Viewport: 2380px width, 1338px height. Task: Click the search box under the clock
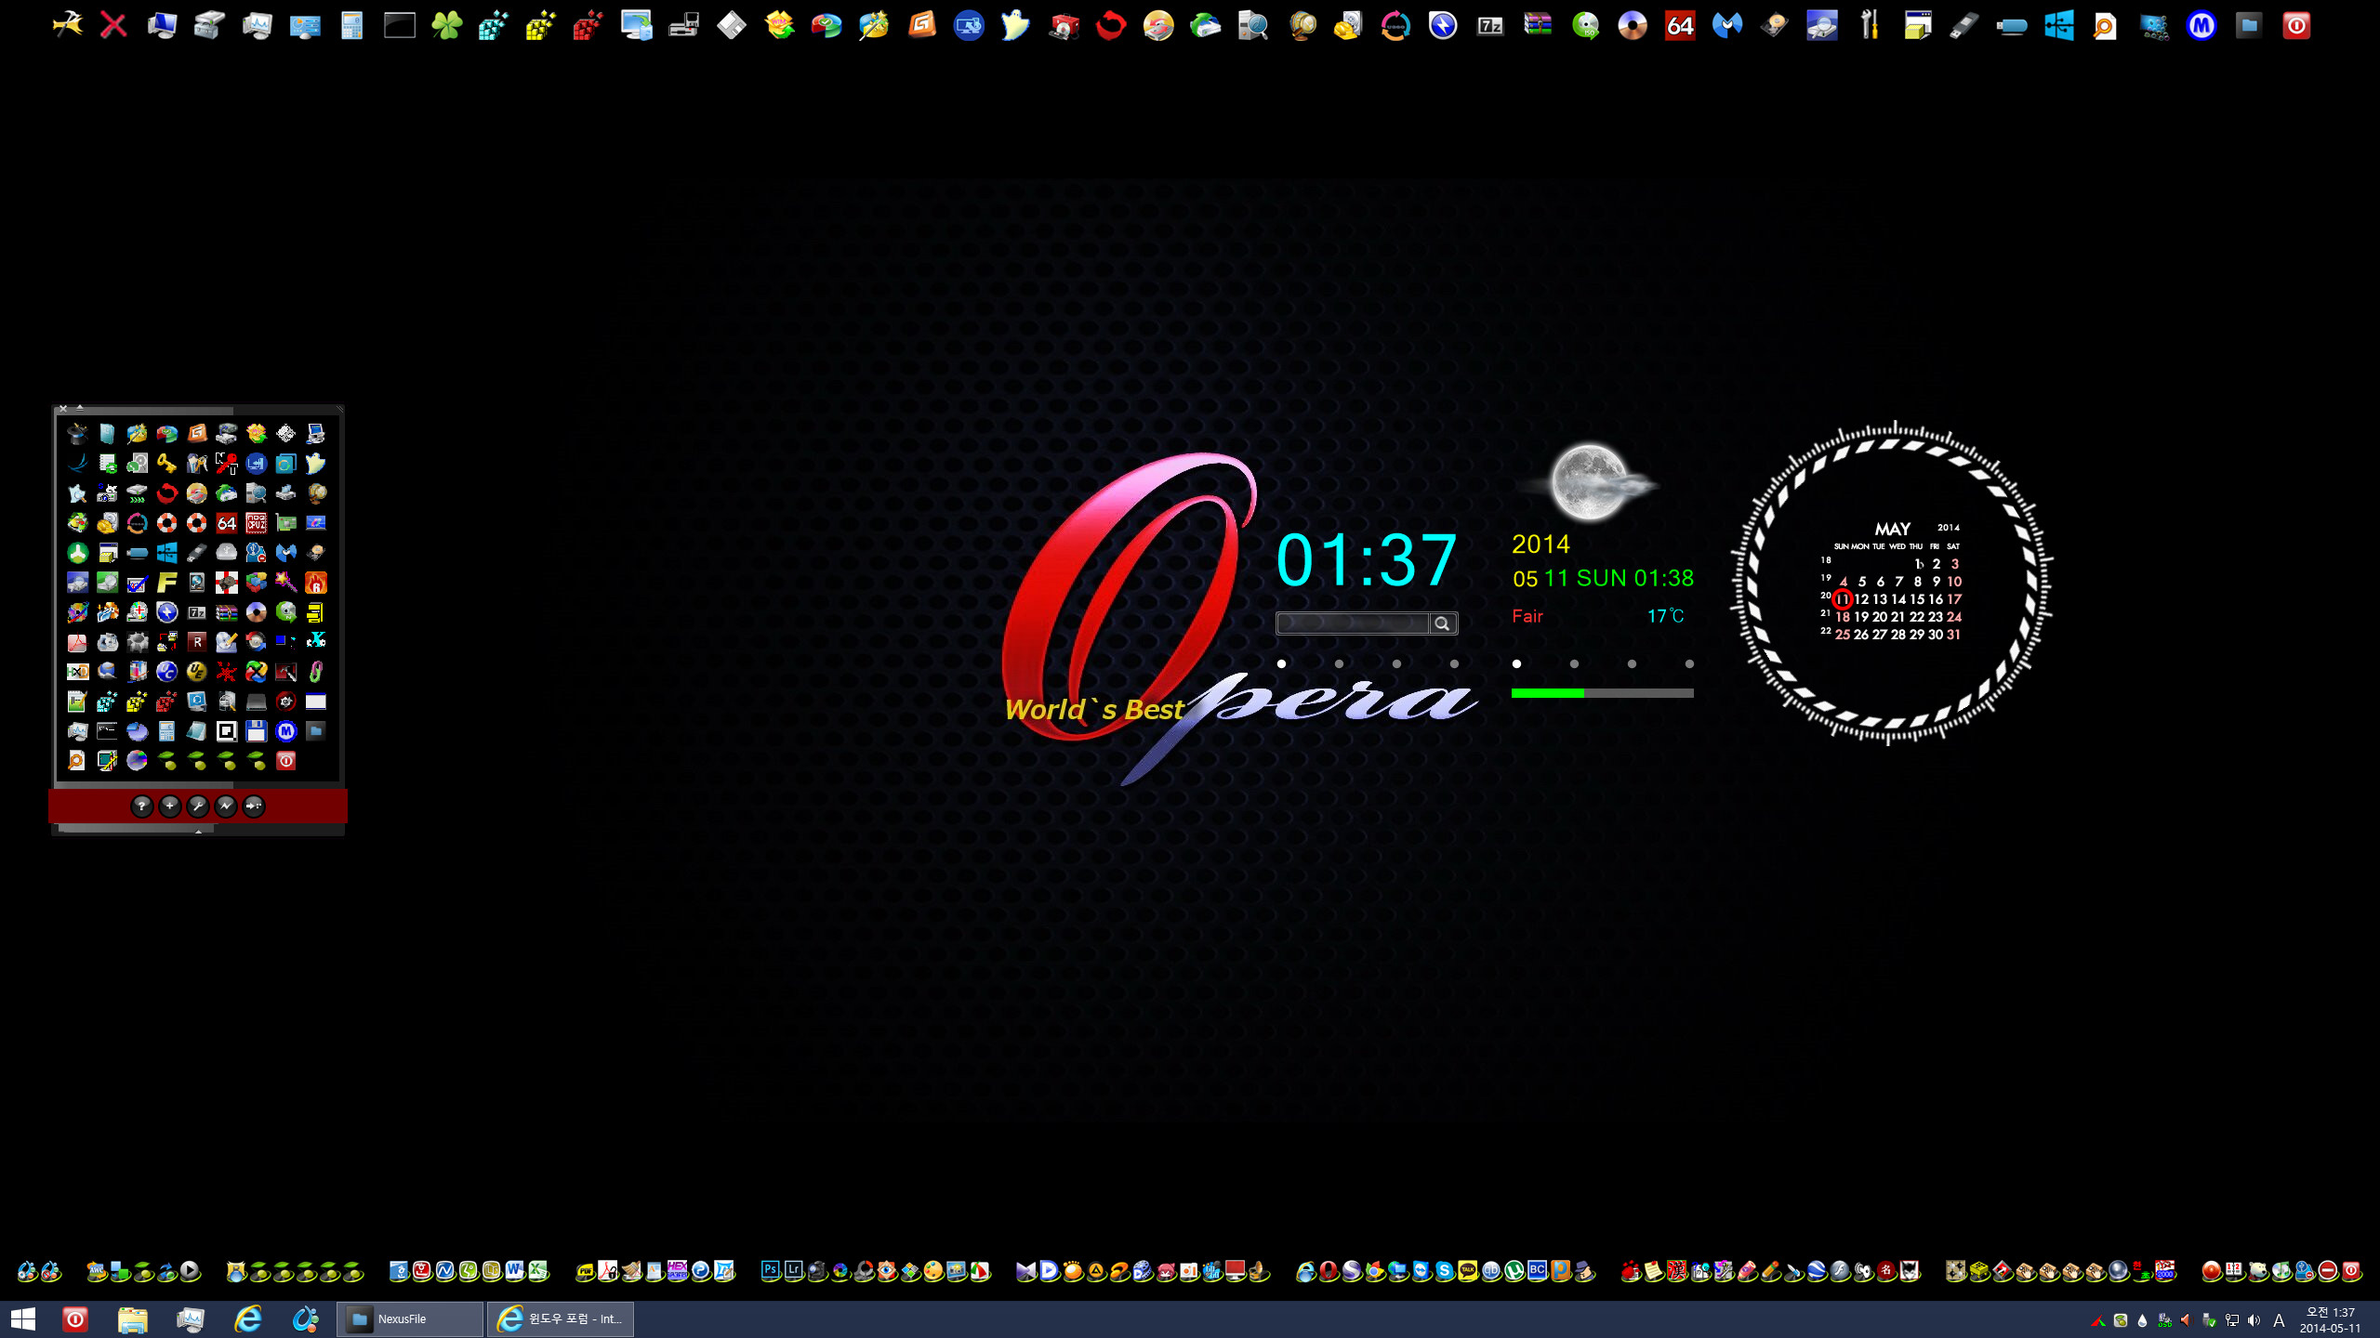tap(1352, 623)
